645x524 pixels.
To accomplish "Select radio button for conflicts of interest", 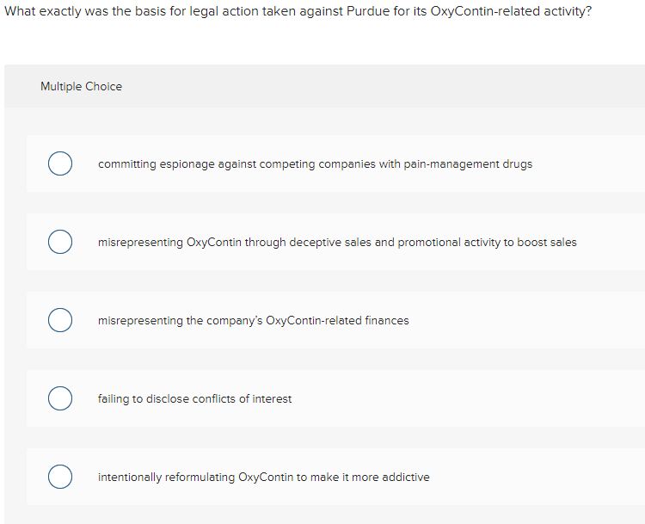I will point(59,398).
